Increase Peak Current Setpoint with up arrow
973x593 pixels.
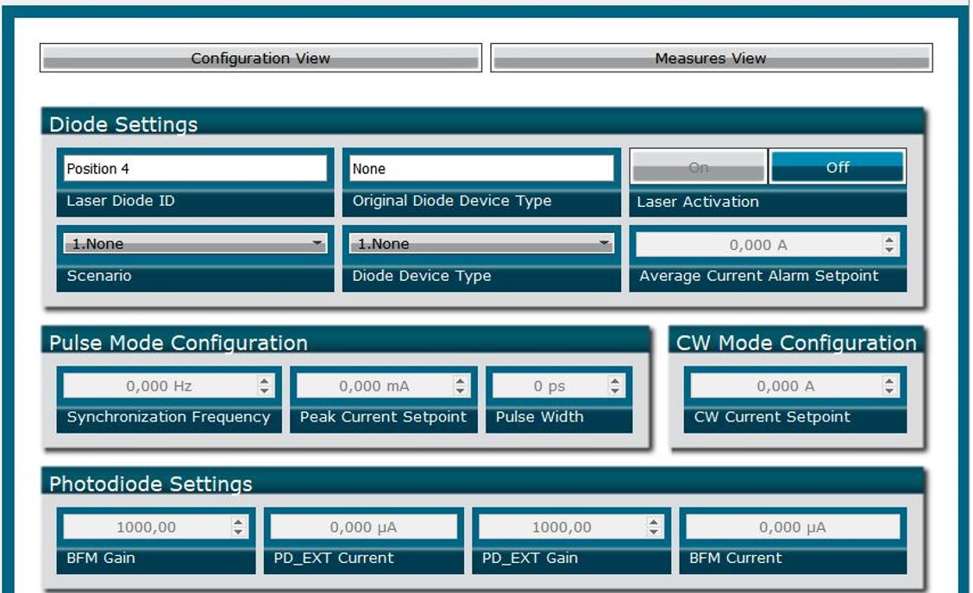tap(461, 381)
